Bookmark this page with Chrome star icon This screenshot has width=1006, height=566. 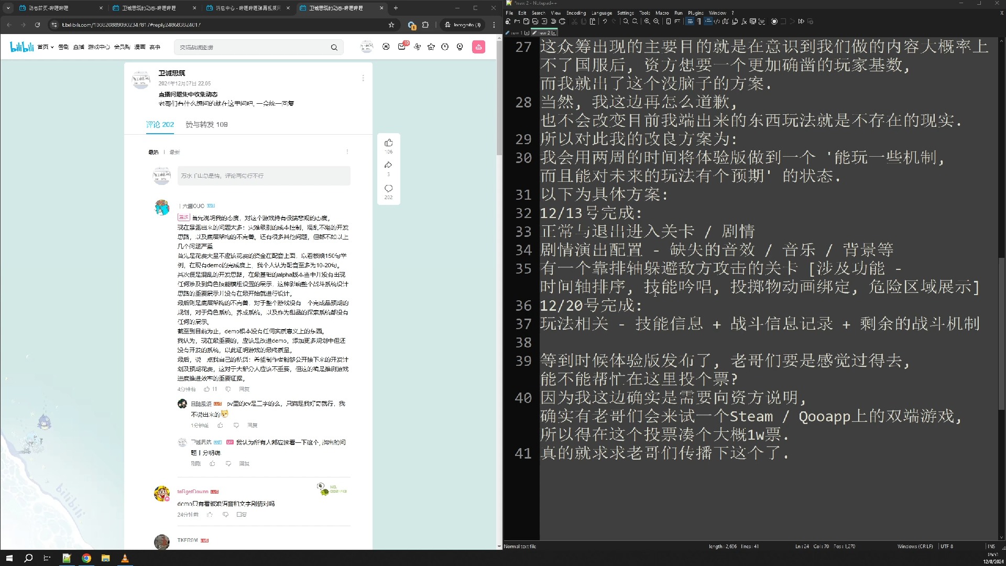[391, 25]
